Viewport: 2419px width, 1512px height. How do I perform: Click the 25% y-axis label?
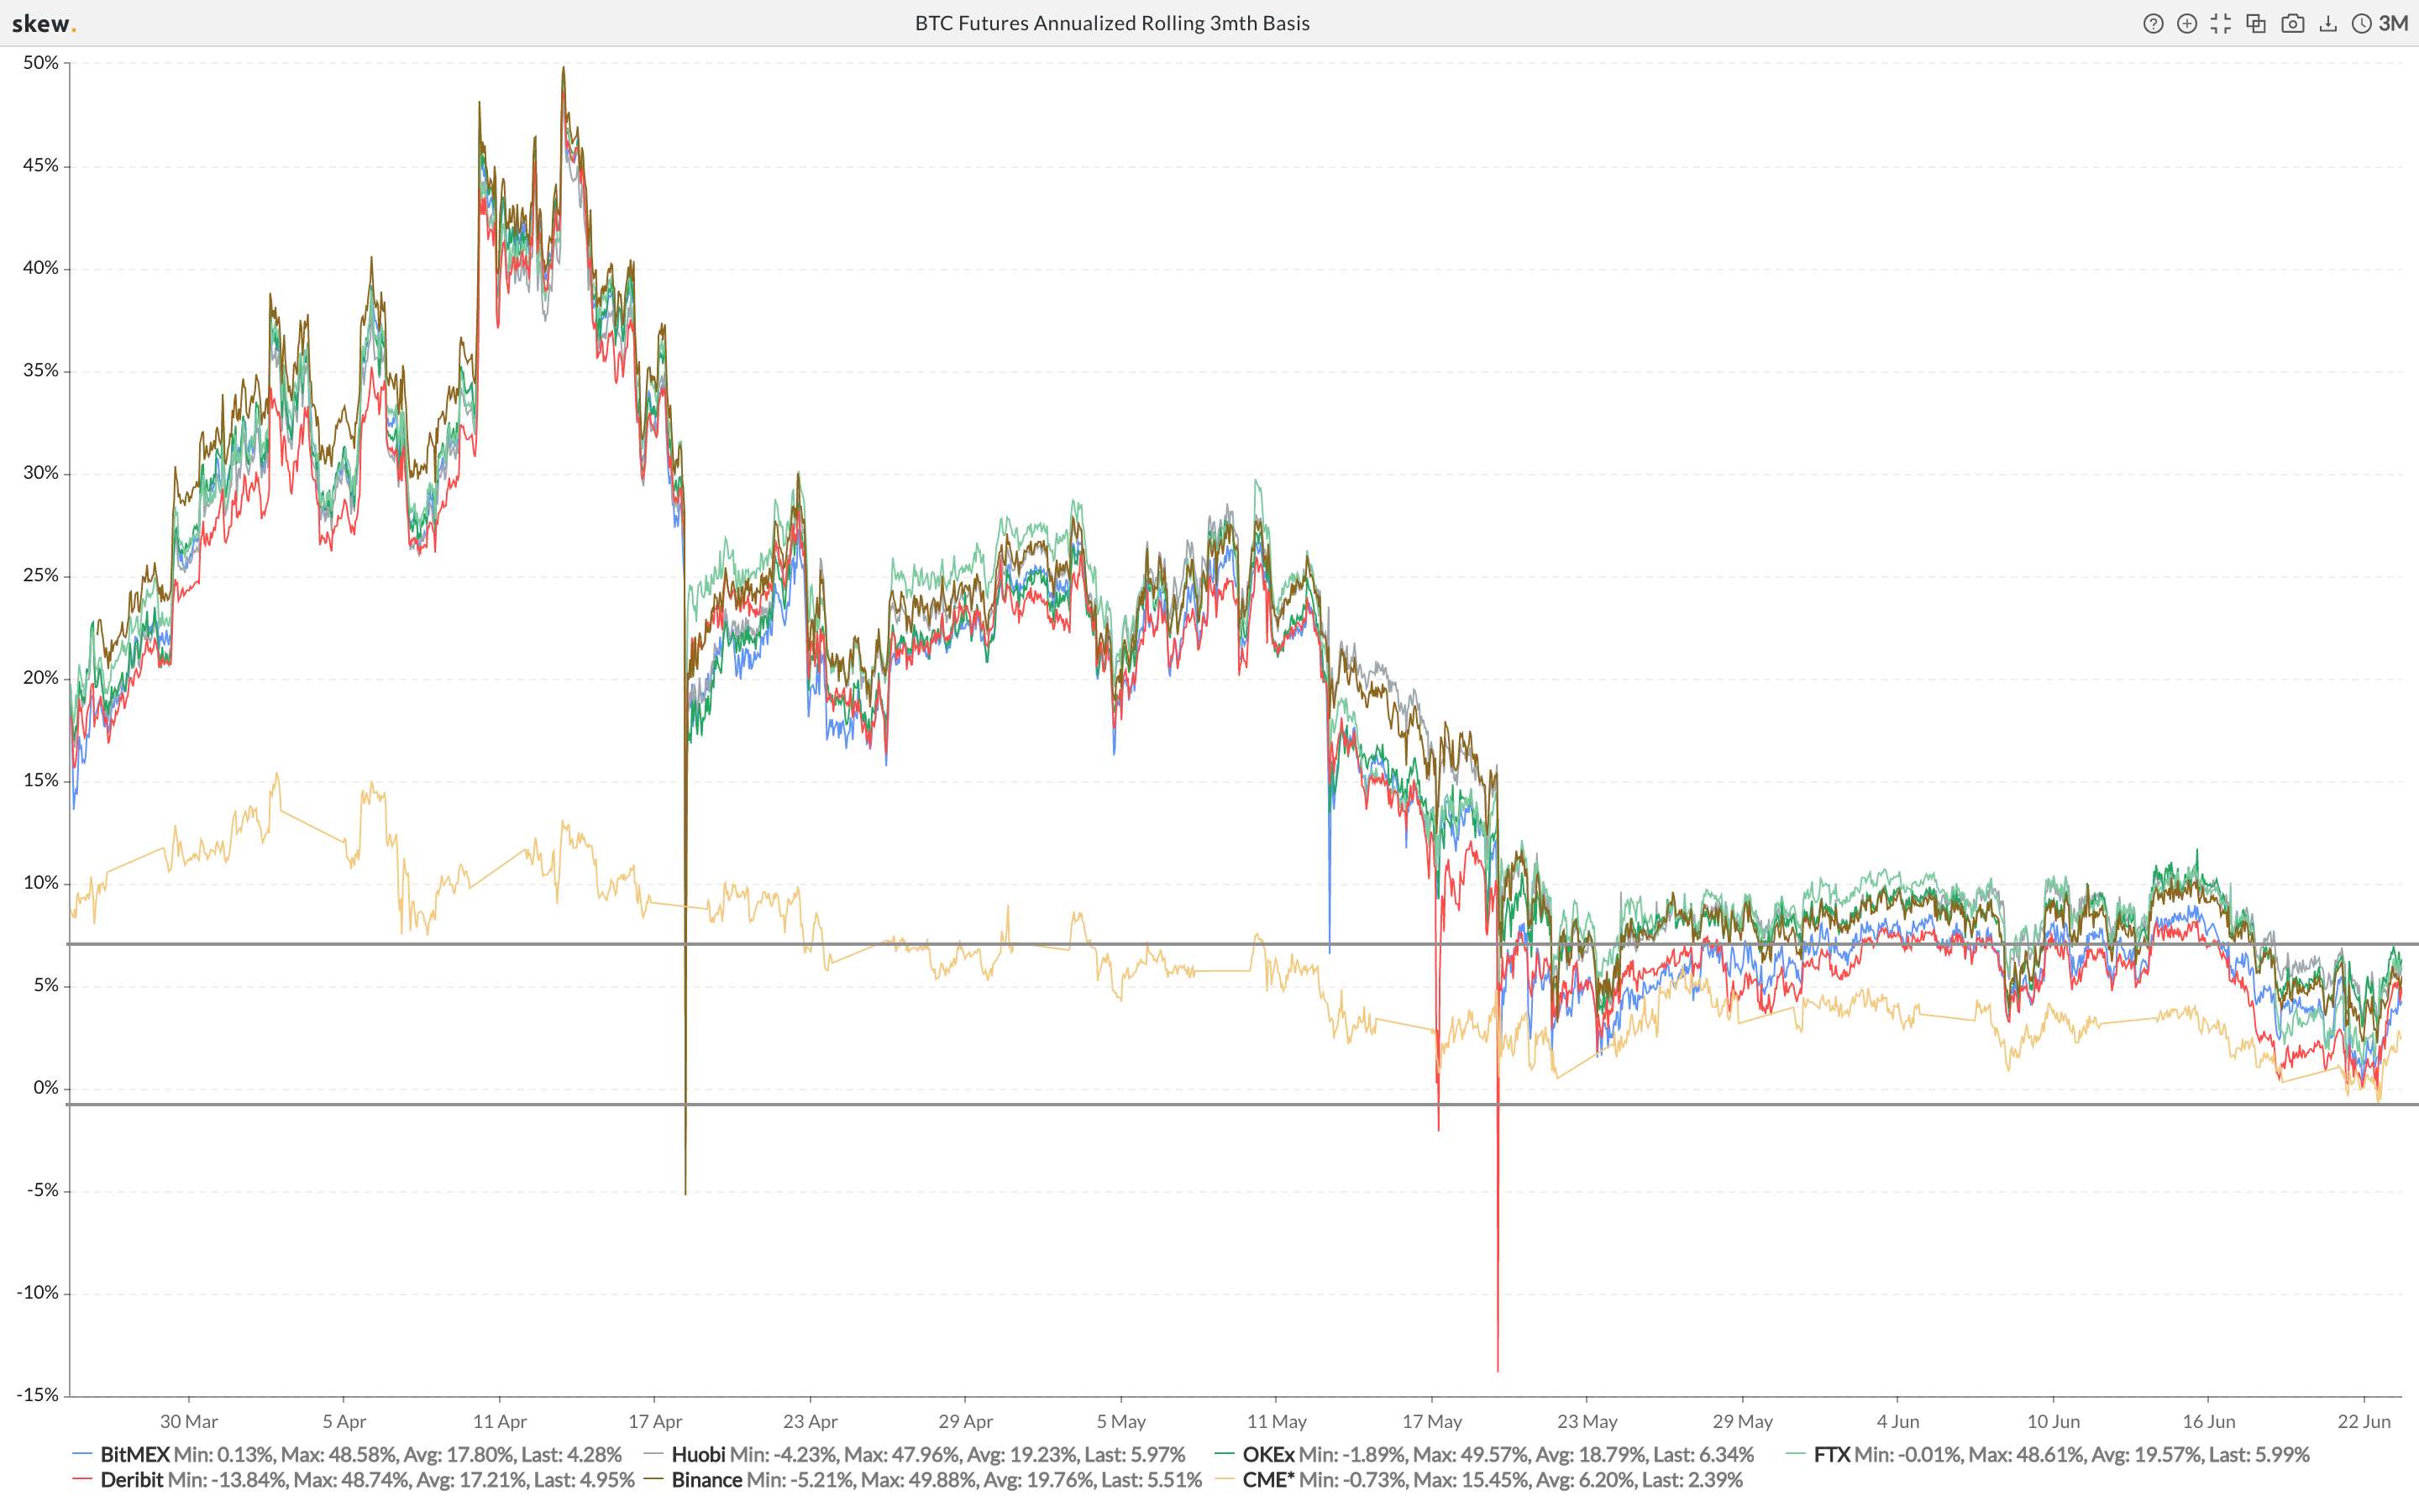(41, 576)
